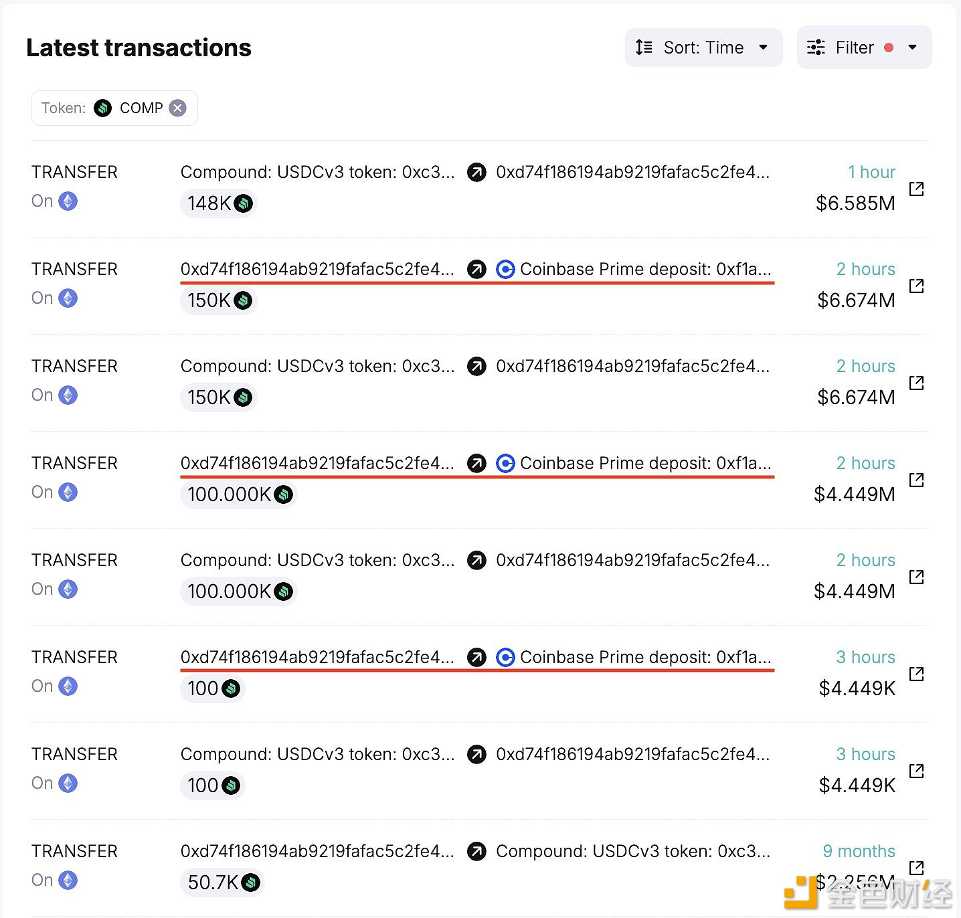Open Coinbase Prime deposit address in 150K row
This screenshot has width=961, height=918.
coord(645,270)
